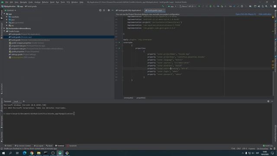The height and width of the screenshot is (156, 277).
Task: Open File Explorer from the taskbar
Action: [x=39, y=153]
